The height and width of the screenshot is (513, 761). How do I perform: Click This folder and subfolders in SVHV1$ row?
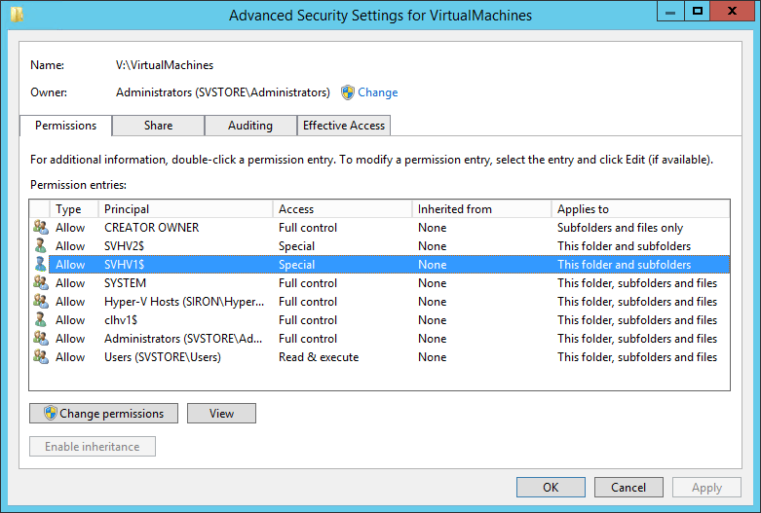tap(624, 264)
